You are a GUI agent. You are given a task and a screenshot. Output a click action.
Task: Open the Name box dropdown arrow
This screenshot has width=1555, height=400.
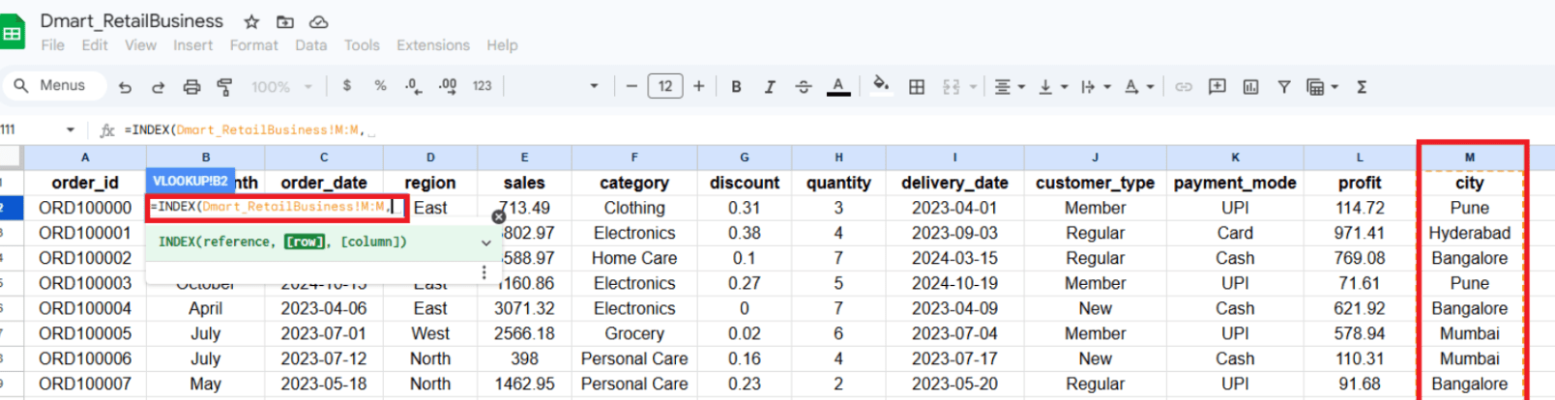pyautogui.click(x=71, y=129)
